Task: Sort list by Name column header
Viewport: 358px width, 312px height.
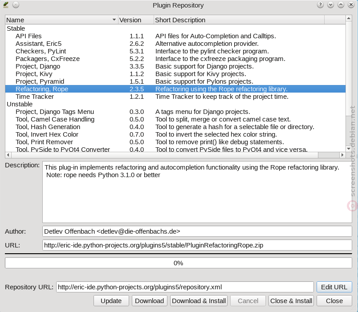Action: click(61, 20)
